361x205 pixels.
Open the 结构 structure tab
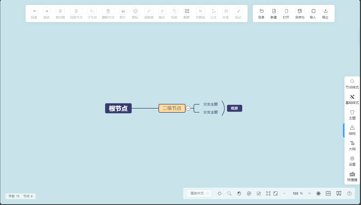pos(352,130)
